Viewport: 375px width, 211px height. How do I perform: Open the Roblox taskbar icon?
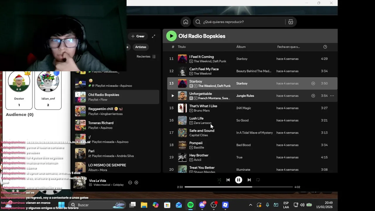(x=225, y=205)
